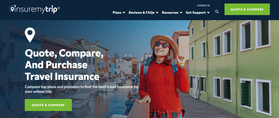Select the 'trip' word in logo
The width and height of the screenshot is (279, 118).
(52, 9)
